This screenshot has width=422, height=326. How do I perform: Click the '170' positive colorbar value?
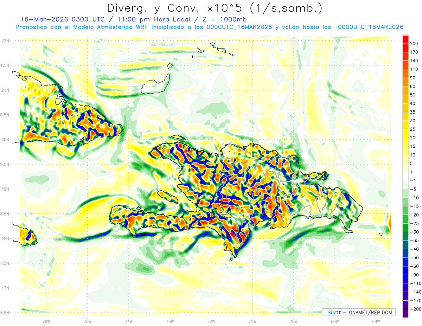414,52
